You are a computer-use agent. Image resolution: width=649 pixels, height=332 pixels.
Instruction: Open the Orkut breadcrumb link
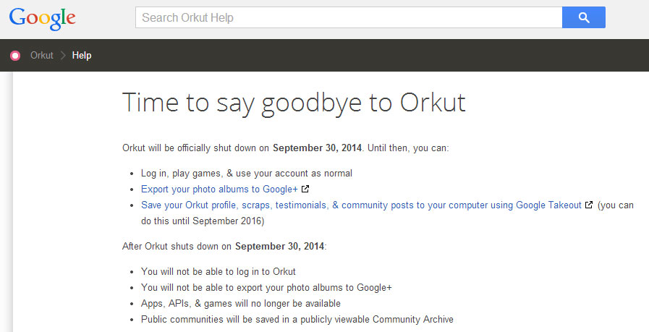click(42, 56)
